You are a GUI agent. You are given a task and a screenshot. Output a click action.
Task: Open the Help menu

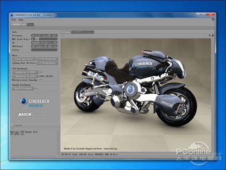[21, 19]
